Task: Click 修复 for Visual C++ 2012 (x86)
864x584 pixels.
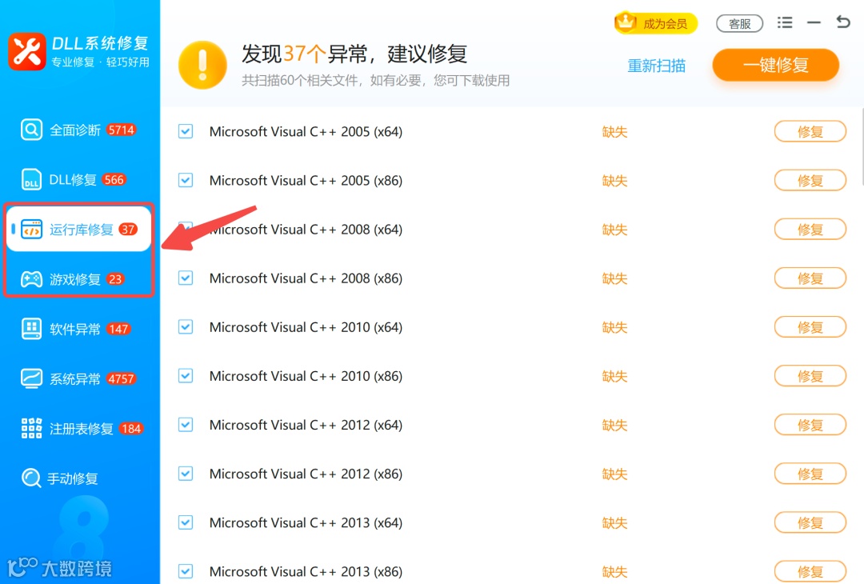Action: [810, 474]
